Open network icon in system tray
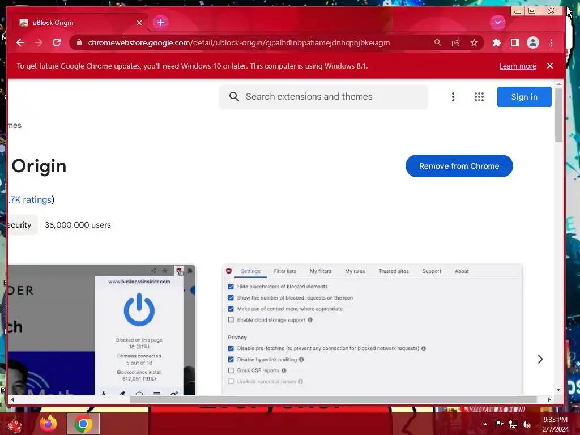The height and width of the screenshot is (435, 580). [x=513, y=424]
